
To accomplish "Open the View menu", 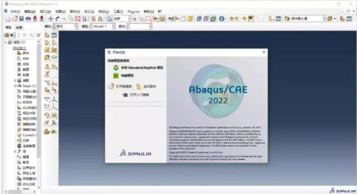I will [x=60, y=11].
